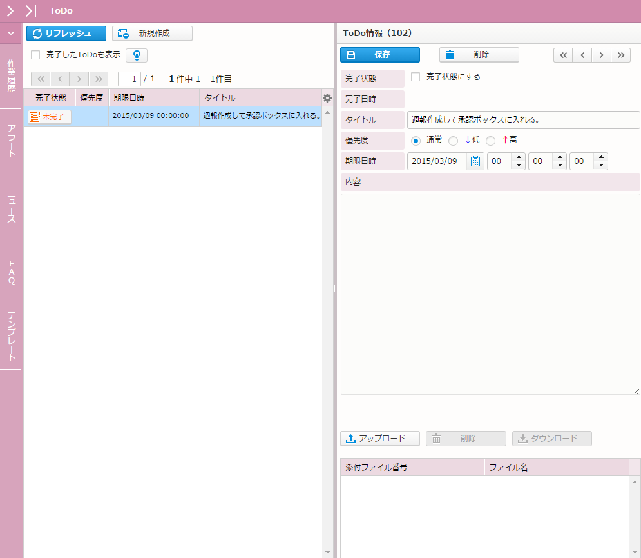Open the column settings gear icon

click(327, 98)
